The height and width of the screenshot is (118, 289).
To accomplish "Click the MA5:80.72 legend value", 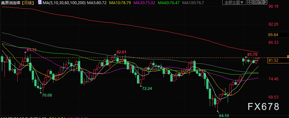I will click(97, 3).
